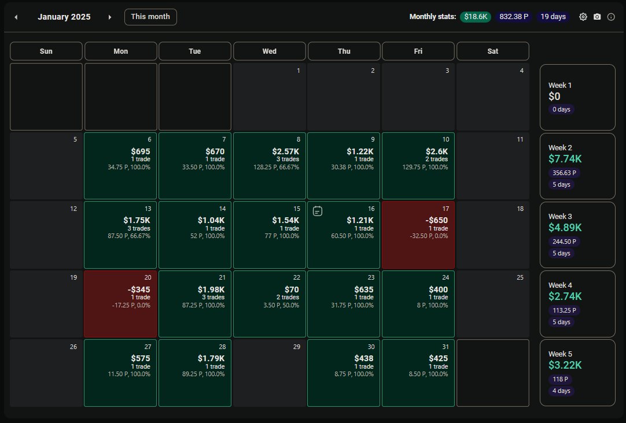This screenshot has width=626, height=423.
Task: Open January 30 with $438 profit
Action: tap(344, 373)
